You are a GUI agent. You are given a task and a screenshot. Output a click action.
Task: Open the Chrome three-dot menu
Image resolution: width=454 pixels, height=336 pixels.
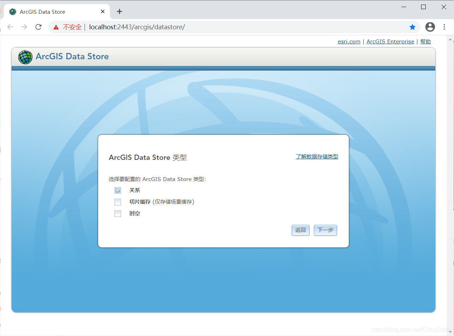tap(444, 27)
